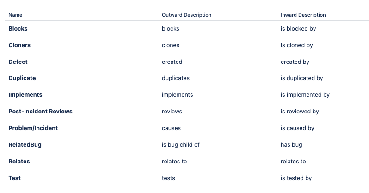Select the Relates link type name
369x193 pixels.
pos(19,162)
